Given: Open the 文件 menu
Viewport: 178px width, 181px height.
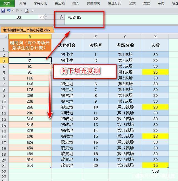Looking at the screenshot, I should 7,3.
